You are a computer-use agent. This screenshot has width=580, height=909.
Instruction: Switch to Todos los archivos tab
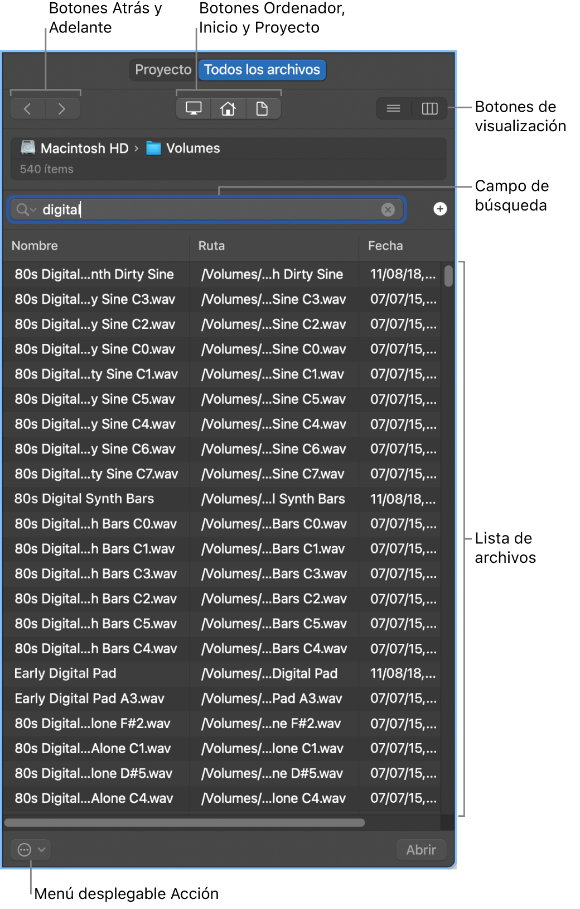click(262, 70)
